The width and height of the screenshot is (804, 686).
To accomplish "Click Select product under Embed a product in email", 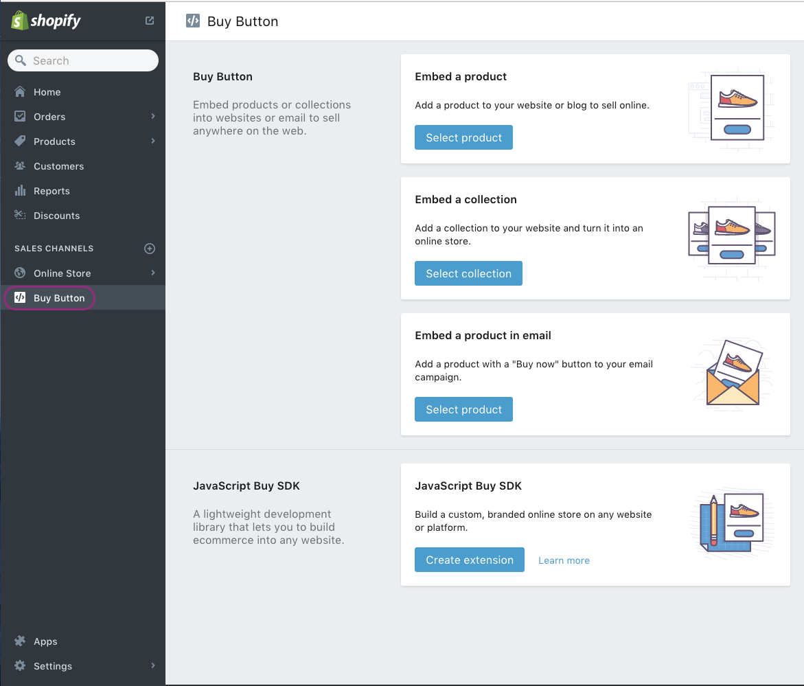I will pyautogui.click(x=463, y=409).
